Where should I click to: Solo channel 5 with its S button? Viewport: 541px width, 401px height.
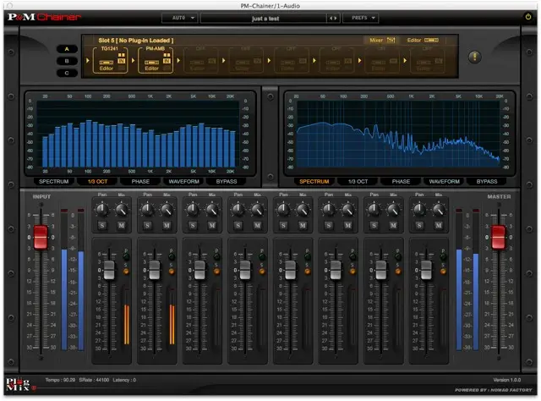(283, 226)
